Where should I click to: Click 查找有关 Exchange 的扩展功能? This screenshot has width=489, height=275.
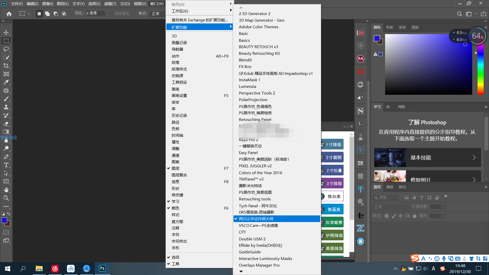(x=200, y=20)
